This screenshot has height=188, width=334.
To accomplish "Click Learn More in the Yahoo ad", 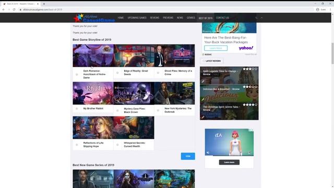I will 216,48.
